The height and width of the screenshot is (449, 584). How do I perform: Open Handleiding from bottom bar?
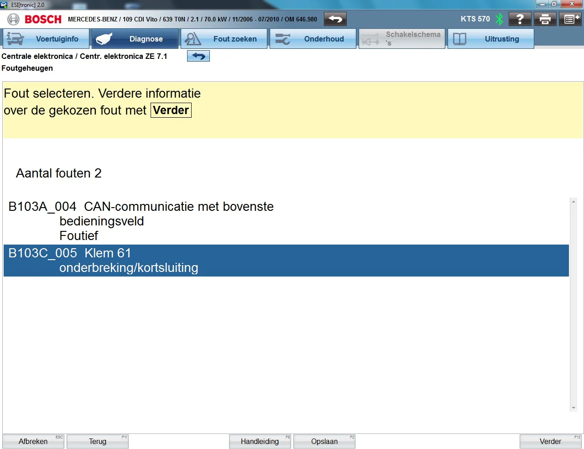click(260, 441)
